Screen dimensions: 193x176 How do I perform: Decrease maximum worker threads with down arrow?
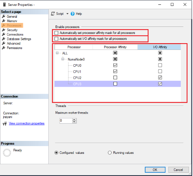pyautogui.click(x=74, y=122)
